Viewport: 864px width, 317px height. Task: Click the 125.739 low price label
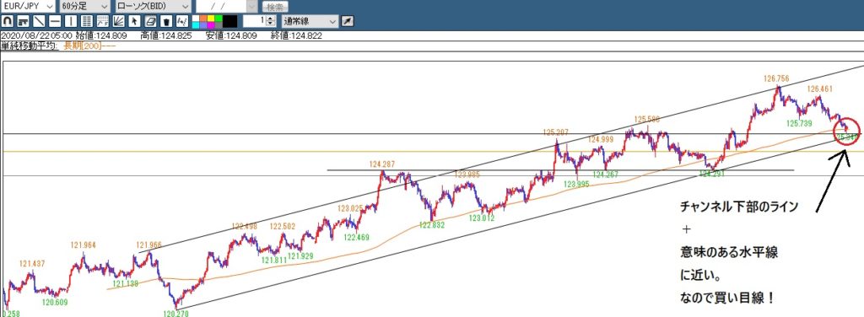pos(799,123)
